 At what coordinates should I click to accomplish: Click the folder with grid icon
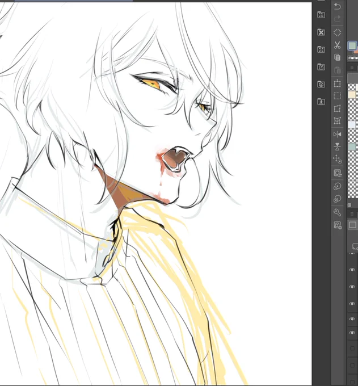(x=321, y=15)
